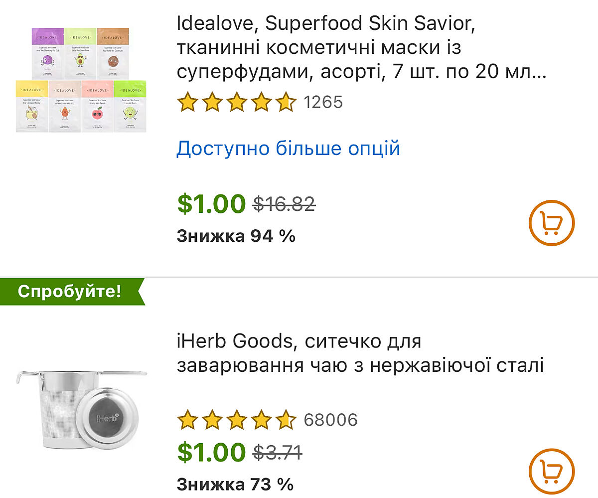The width and height of the screenshot is (598, 498).
Task: Open 'Доступно більше опцій' for the masks
Action: (x=288, y=148)
